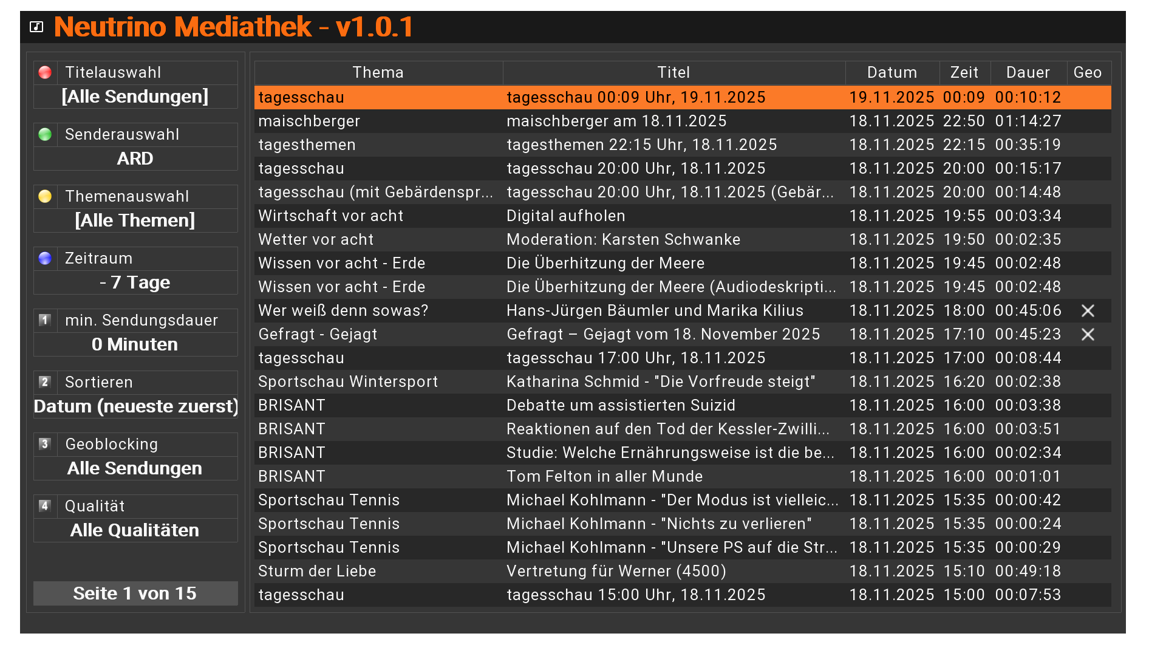1166x656 pixels.
Task: Click the red button icon beside Titelauswahl
Action: click(x=45, y=73)
